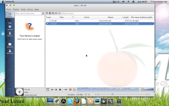Screen dimensions: 169x106
Task: Love this track with heart icon
Action: [70, 90]
